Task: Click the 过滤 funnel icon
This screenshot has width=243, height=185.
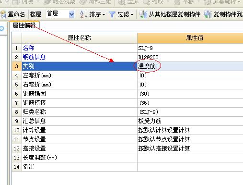Action: [112, 14]
